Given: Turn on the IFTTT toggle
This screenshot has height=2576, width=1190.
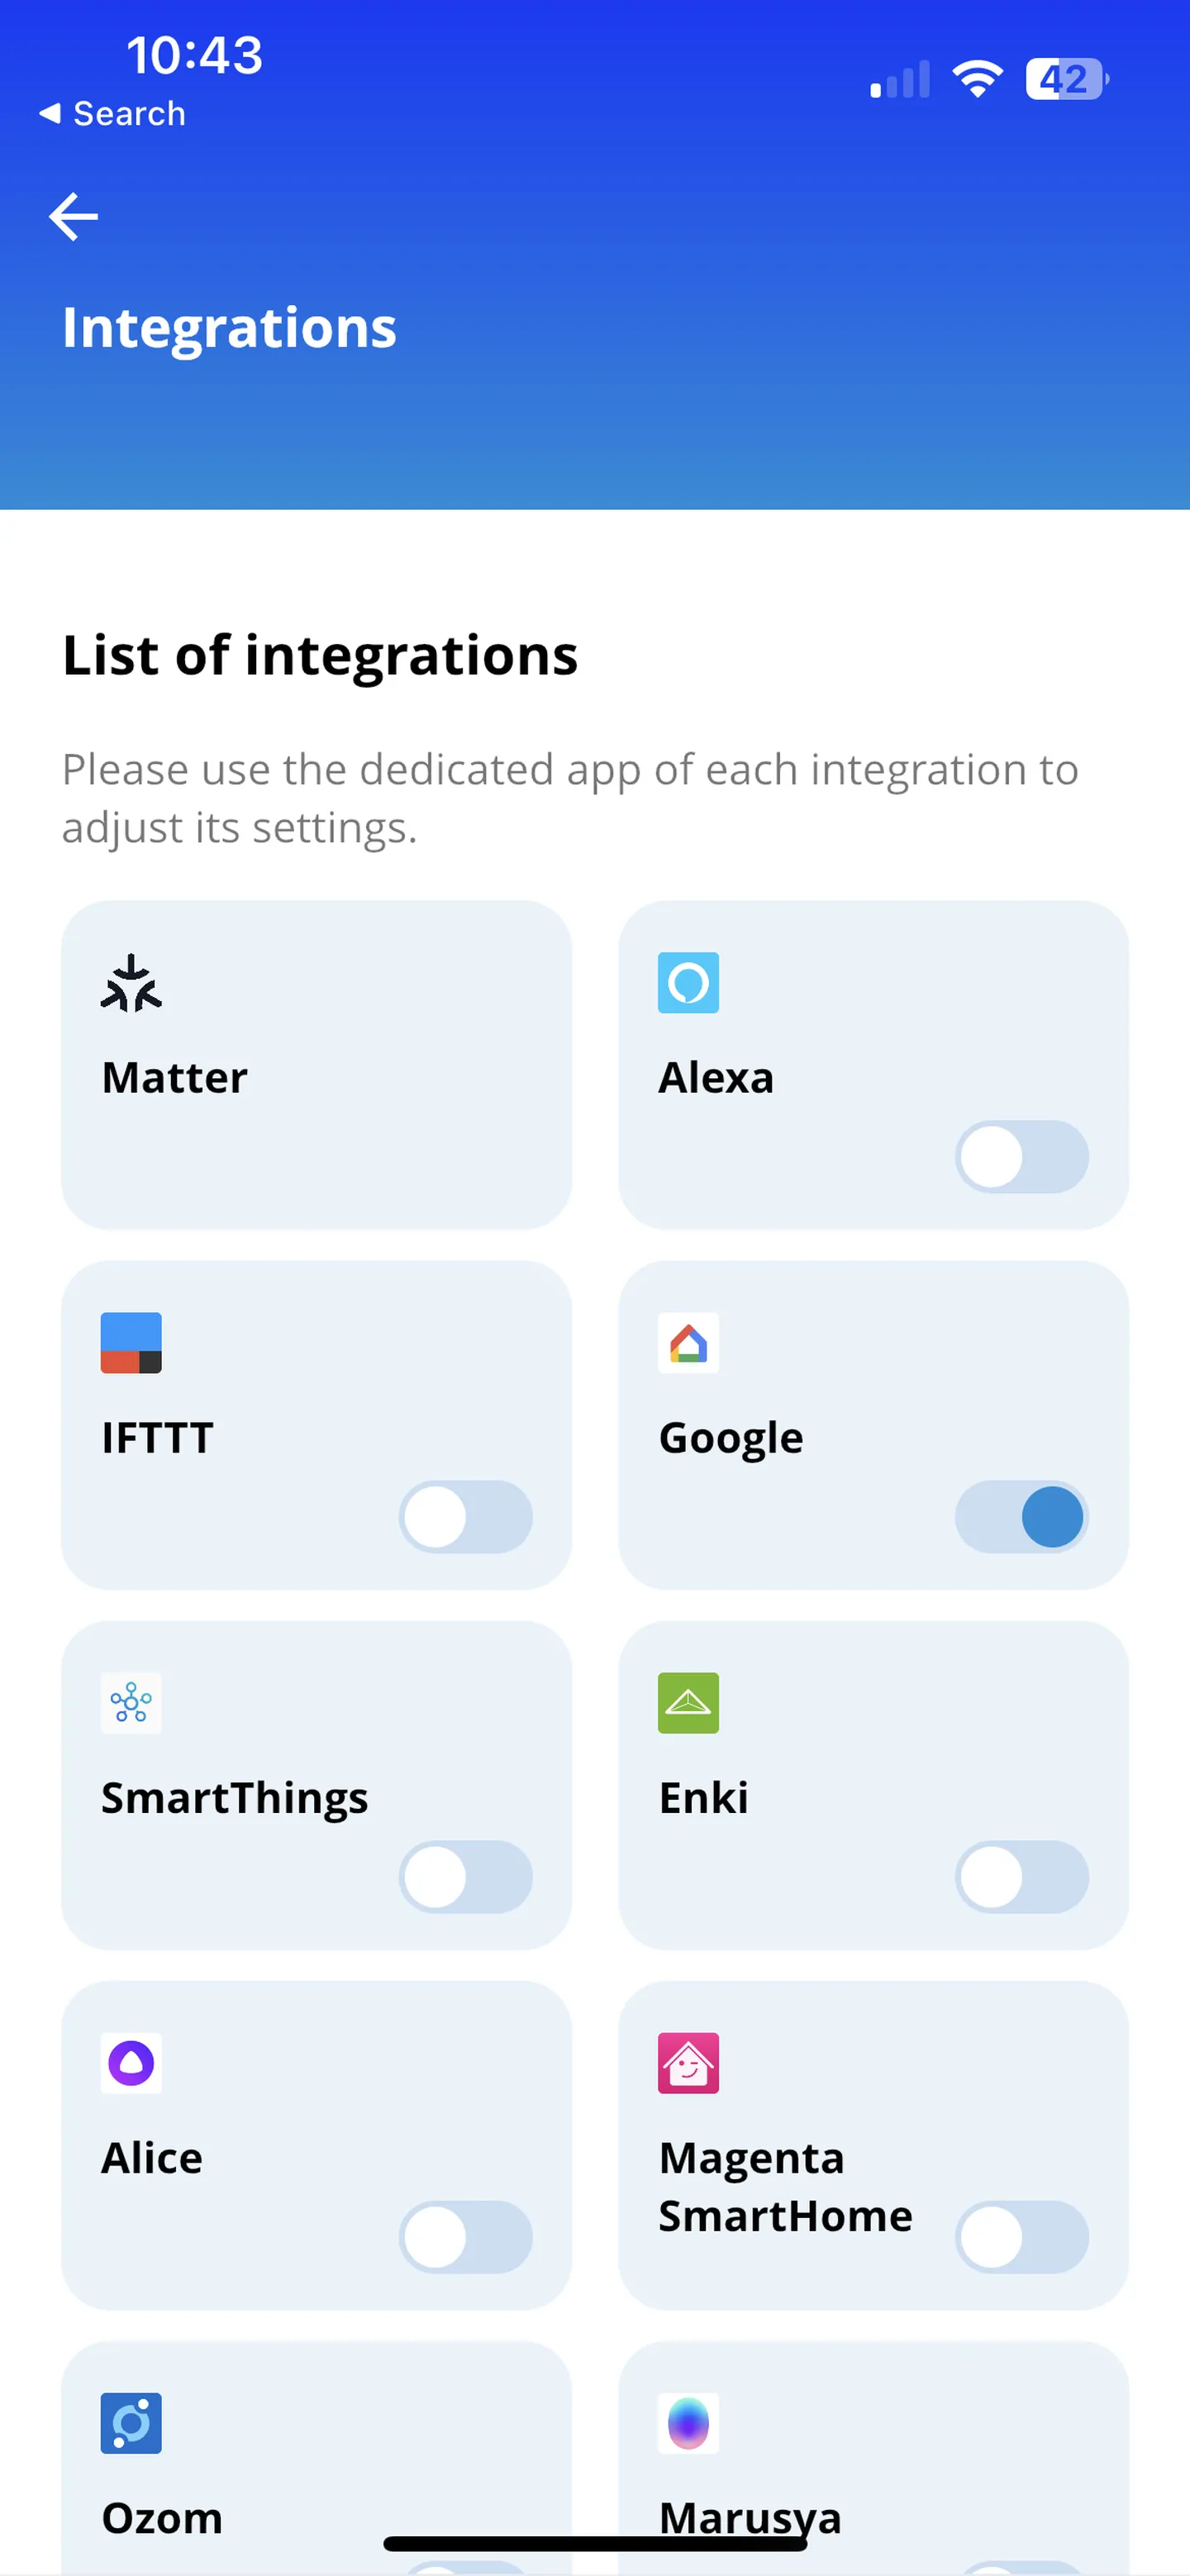Looking at the screenshot, I should tap(465, 1517).
